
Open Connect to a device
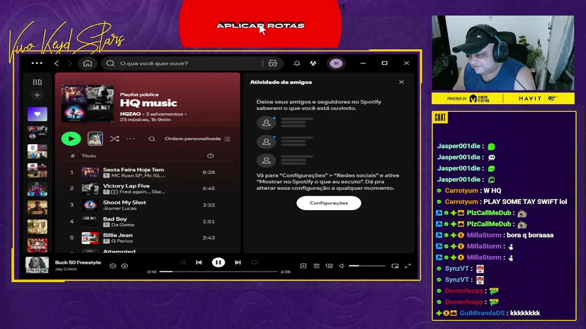click(329, 266)
